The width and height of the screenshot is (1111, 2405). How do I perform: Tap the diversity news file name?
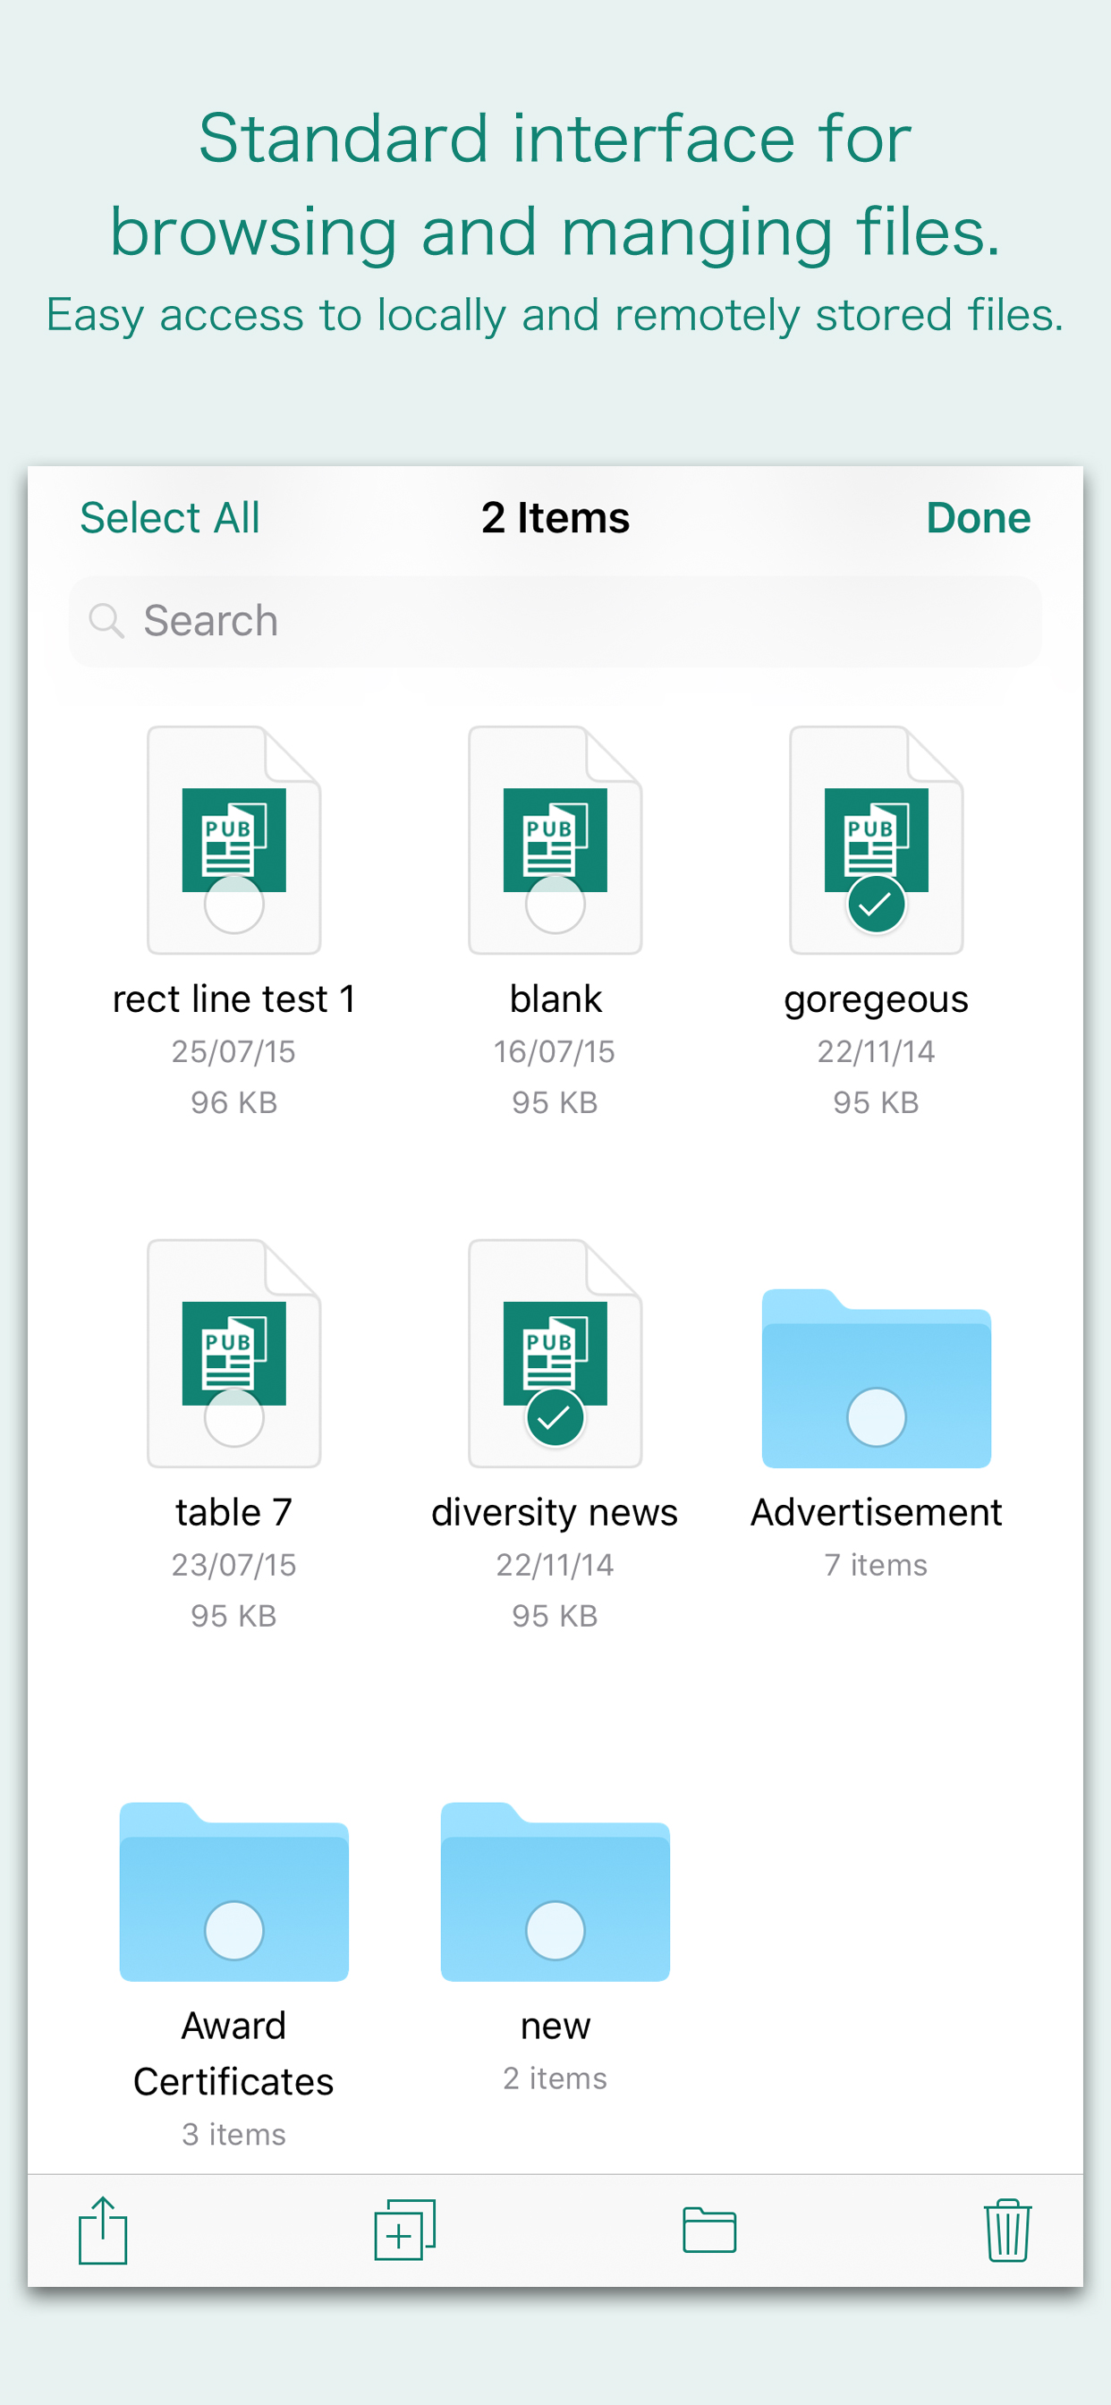555,1512
